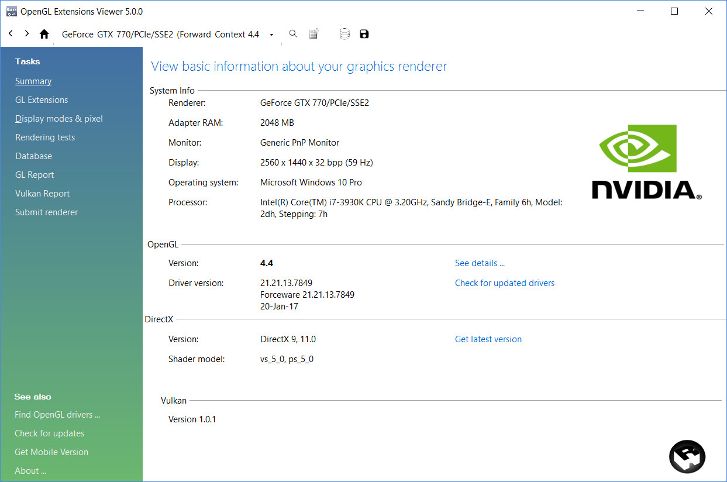This screenshot has width=727, height=482.
Task: Click the round realtech logo icon
Action: coord(687,457)
